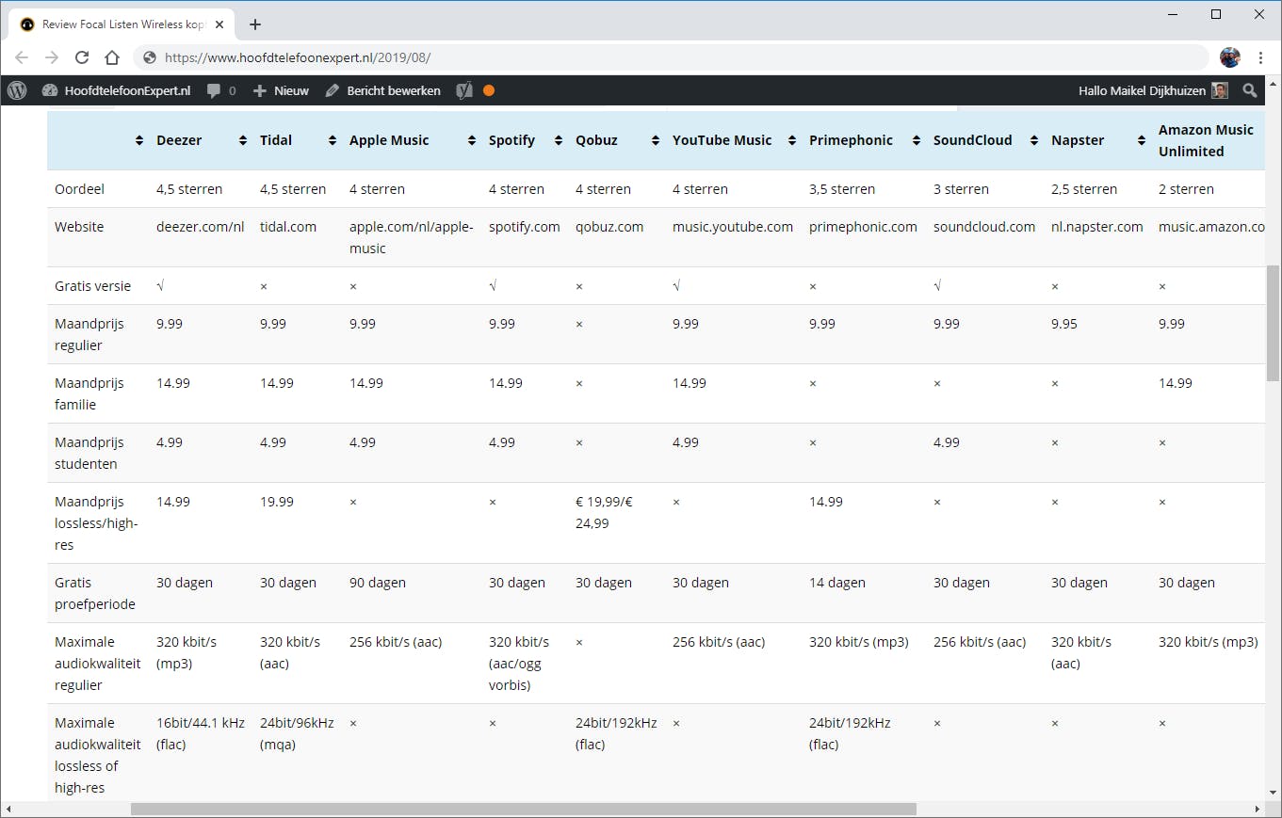Focus the address bar URL field
The height and width of the screenshot is (818, 1282).
pyautogui.click(x=673, y=57)
